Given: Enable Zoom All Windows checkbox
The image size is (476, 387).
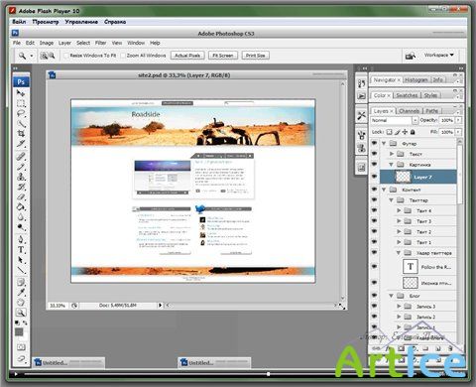Looking at the screenshot, I should point(123,56).
